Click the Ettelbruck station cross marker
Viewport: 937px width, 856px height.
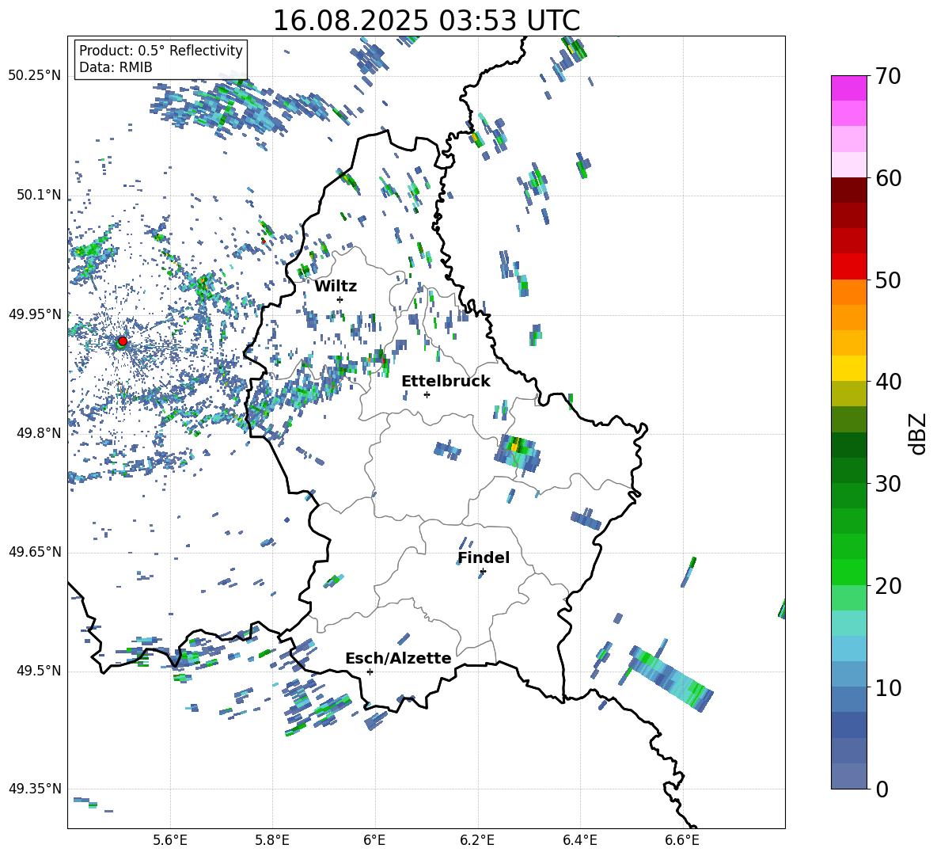[x=427, y=394]
